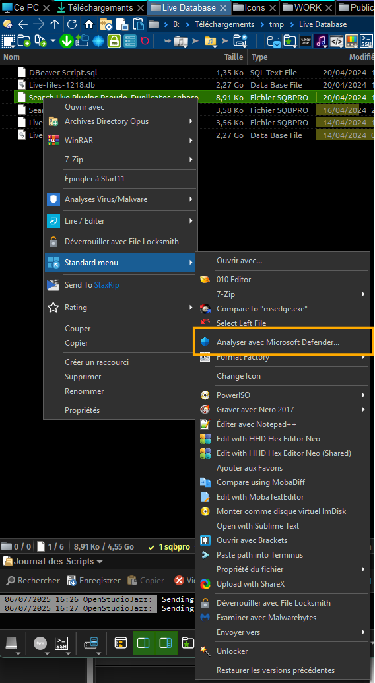The image size is (375, 683).
Task: Go back with the left arrow icon
Action: pos(23,24)
